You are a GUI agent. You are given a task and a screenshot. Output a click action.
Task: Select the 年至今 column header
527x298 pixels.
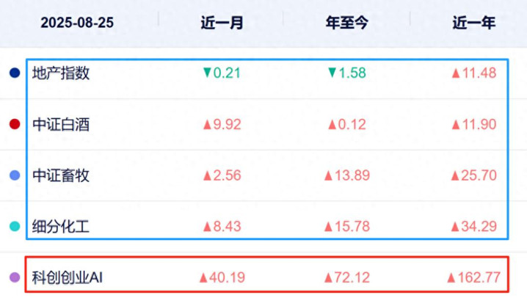[x=347, y=23]
